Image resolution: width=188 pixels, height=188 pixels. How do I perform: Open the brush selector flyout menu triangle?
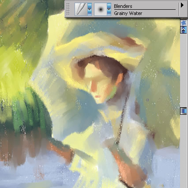point(182,5)
